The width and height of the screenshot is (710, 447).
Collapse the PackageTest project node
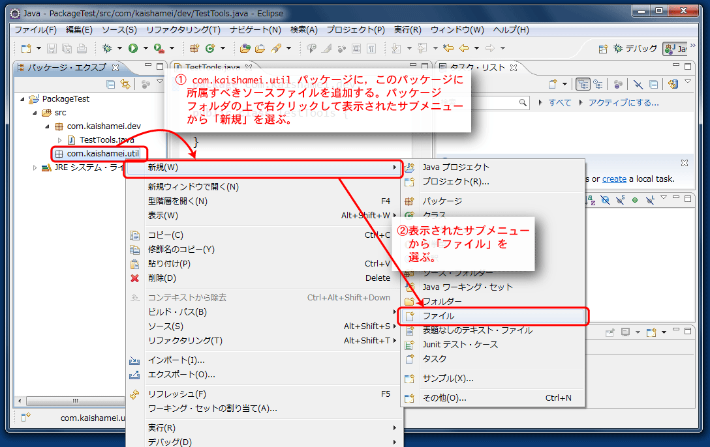coord(22,99)
